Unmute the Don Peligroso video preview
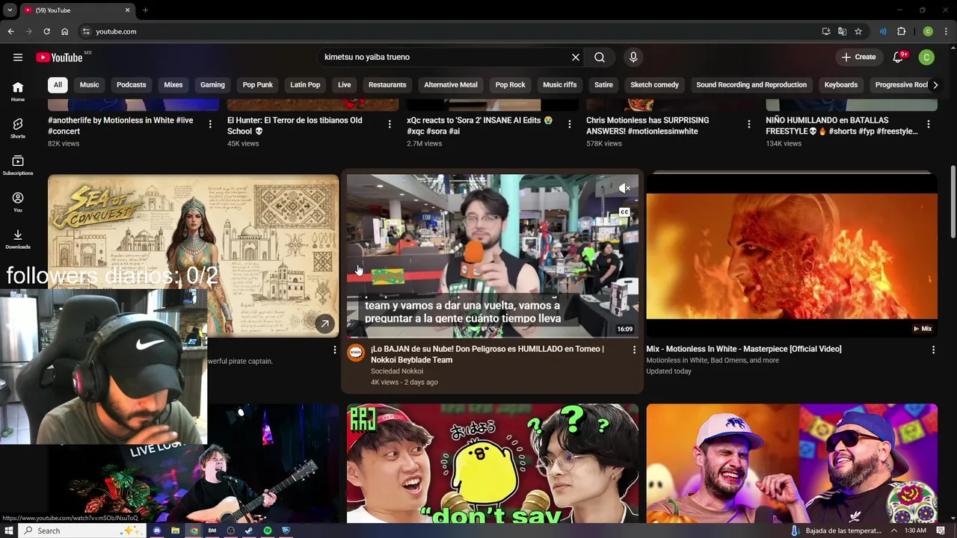 coord(624,188)
